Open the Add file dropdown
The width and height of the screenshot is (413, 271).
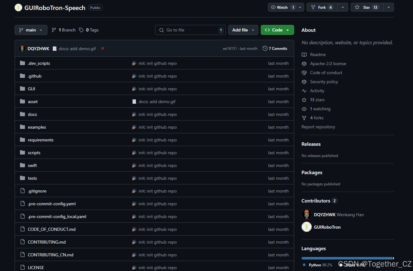(243, 30)
